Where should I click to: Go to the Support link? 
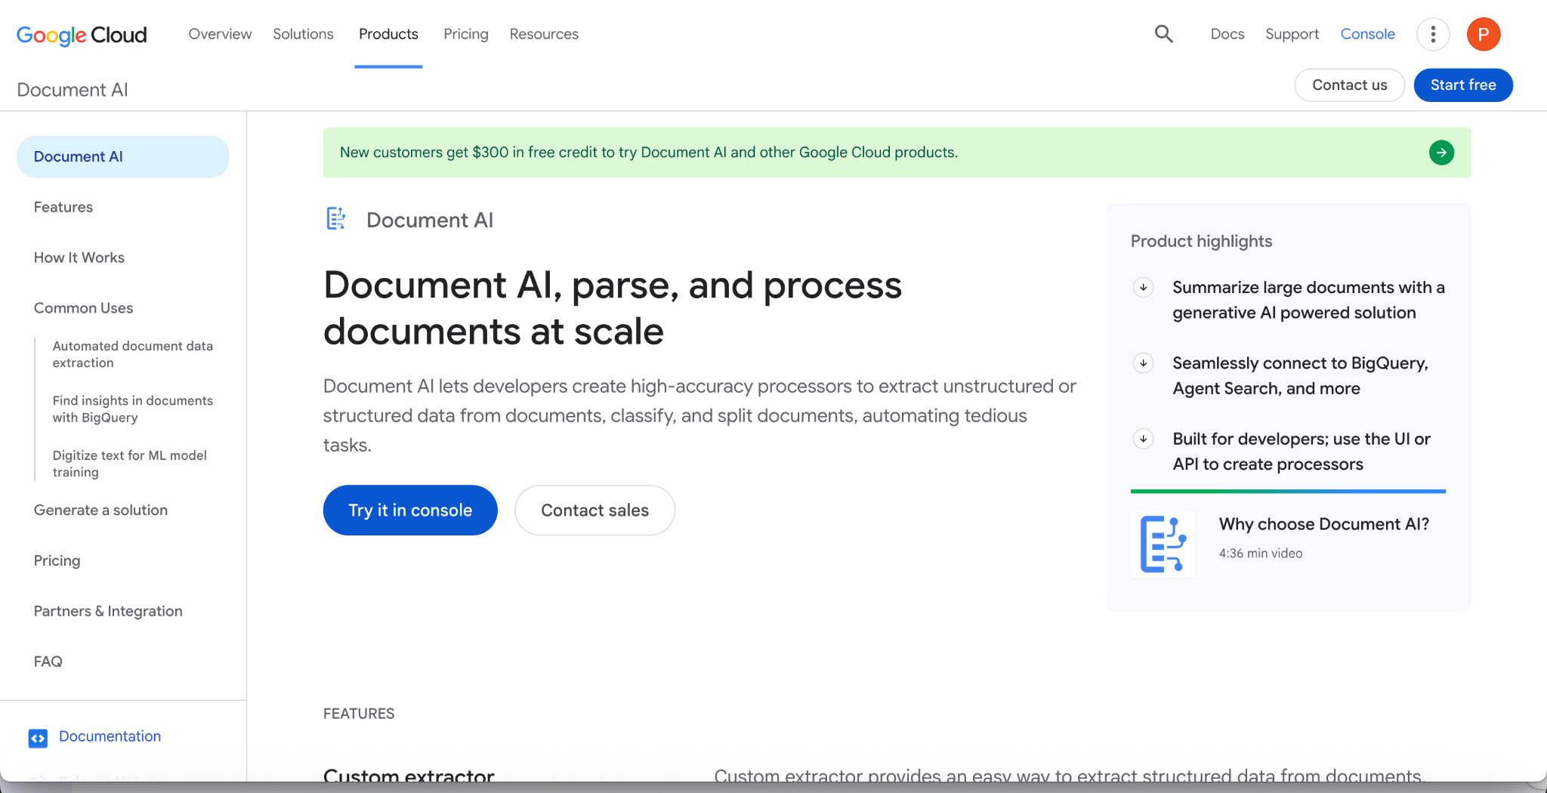(x=1292, y=34)
